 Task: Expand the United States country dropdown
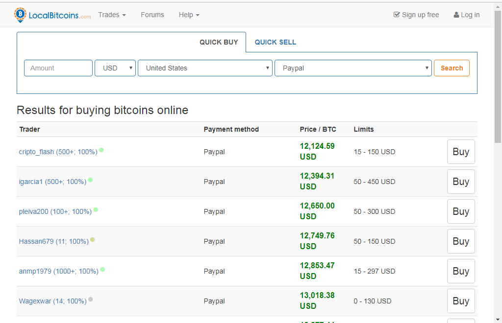click(x=205, y=68)
